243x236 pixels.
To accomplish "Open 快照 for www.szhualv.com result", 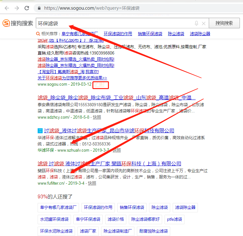I will coord(117,150).
